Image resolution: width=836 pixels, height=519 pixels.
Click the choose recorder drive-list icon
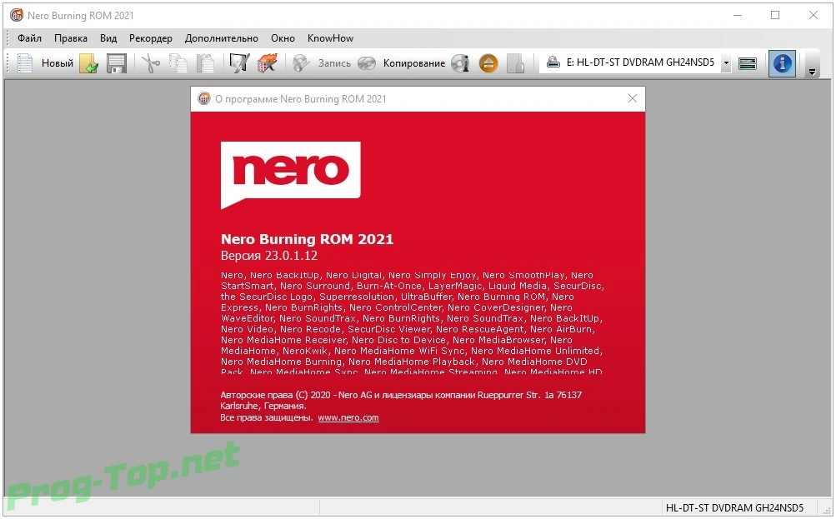point(748,63)
